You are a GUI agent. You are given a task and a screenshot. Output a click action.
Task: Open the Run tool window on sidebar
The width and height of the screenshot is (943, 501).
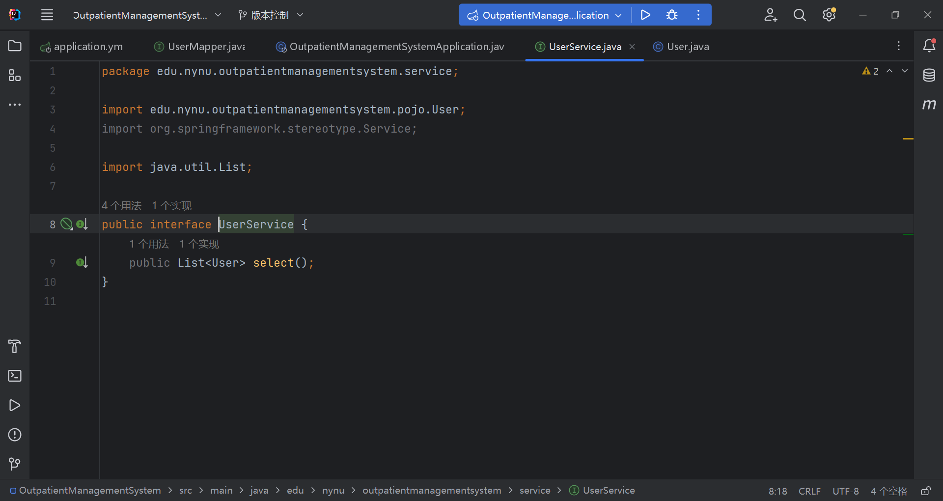tap(15, 405)
